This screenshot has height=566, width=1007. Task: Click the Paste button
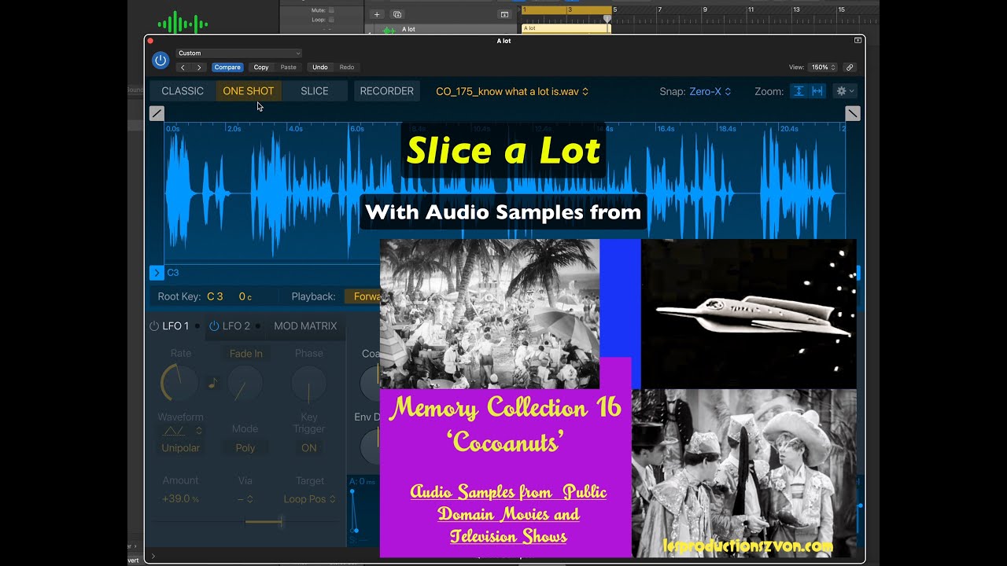pyautogui.click(x=289, y=68)
